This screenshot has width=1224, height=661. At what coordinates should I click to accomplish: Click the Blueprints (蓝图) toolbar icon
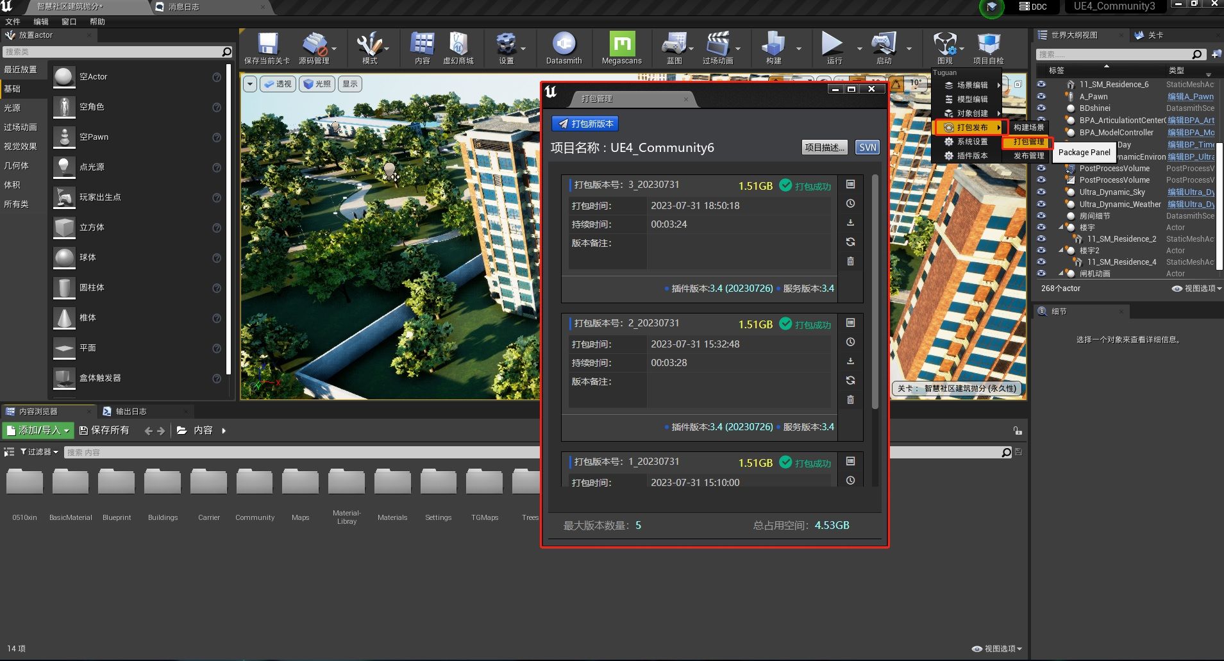(674, 44)
